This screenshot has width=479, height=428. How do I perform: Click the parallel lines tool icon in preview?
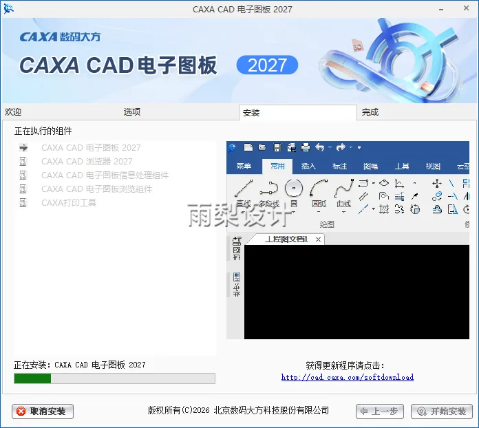(x=363, y=196)
